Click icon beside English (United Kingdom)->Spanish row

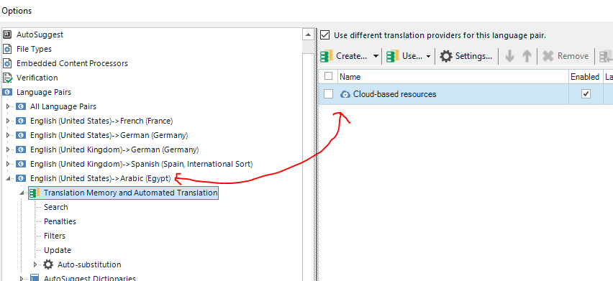21,164
